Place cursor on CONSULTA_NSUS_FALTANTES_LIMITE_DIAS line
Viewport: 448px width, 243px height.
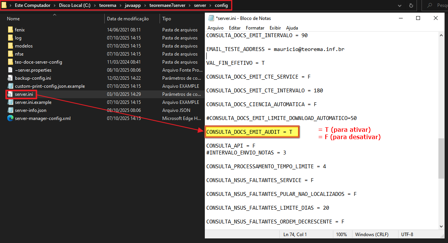coord(268,208)
